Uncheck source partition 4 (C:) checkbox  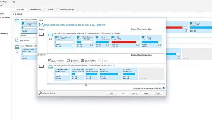click(138, 45)
